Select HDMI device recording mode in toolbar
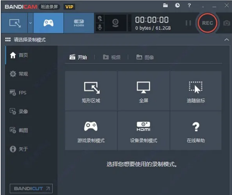Image resolution: width=232 pixels, height=195 pixels. 79,23
